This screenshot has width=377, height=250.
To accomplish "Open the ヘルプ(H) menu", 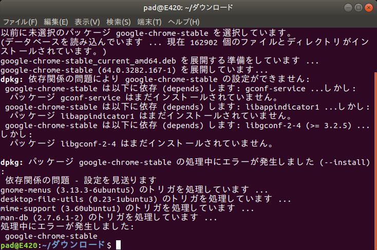I will click(x=184, y=22).
